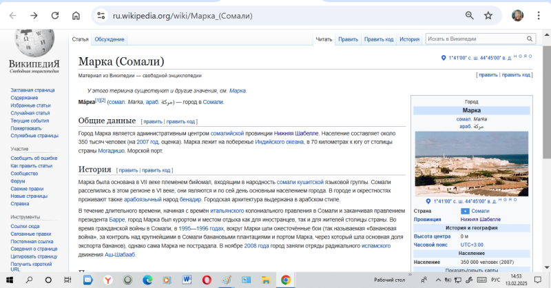
Task: Open the Могадишо article link
Action: (111, 151)
